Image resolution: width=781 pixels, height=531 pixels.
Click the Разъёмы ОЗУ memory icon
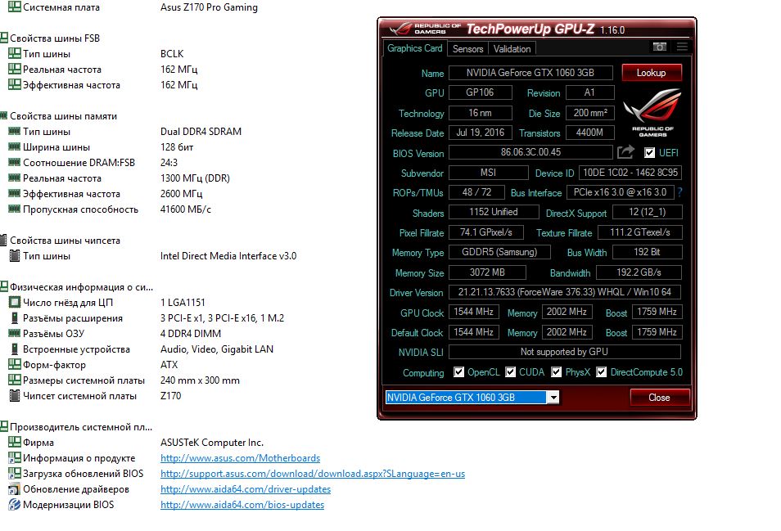coord(15,334)
